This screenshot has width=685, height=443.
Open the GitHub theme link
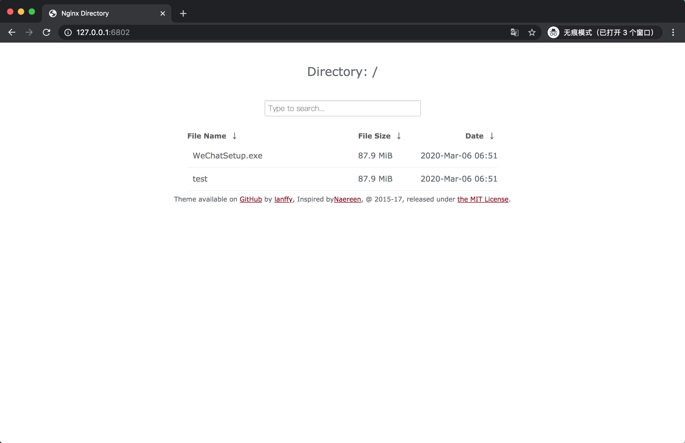(x=251, y=199)
